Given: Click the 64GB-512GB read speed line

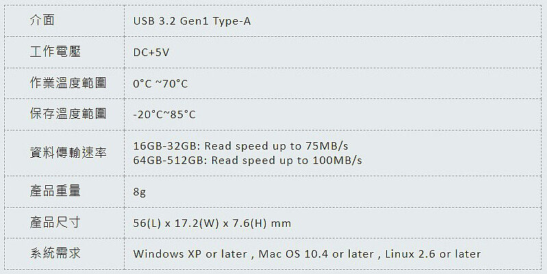Looking at the screenshot, I should tap(248, 160).
